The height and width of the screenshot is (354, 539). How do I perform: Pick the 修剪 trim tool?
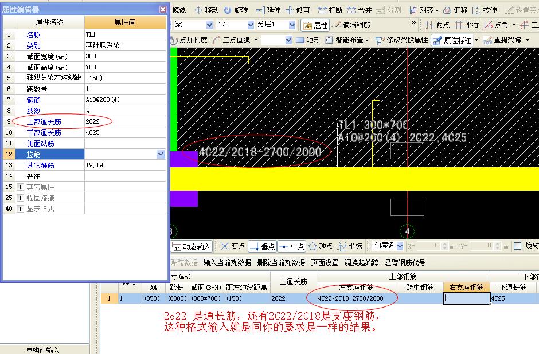(x=298, y=10)
